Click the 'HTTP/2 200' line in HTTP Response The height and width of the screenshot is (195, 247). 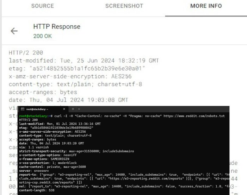point(26,53)
